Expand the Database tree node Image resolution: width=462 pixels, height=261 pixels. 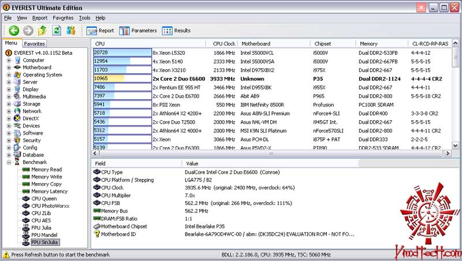[x=9, y=155]
